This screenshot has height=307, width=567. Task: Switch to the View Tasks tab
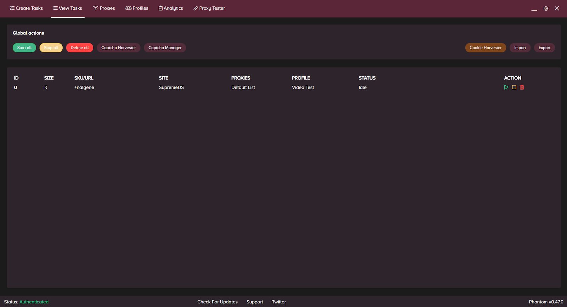pos(68,8)
